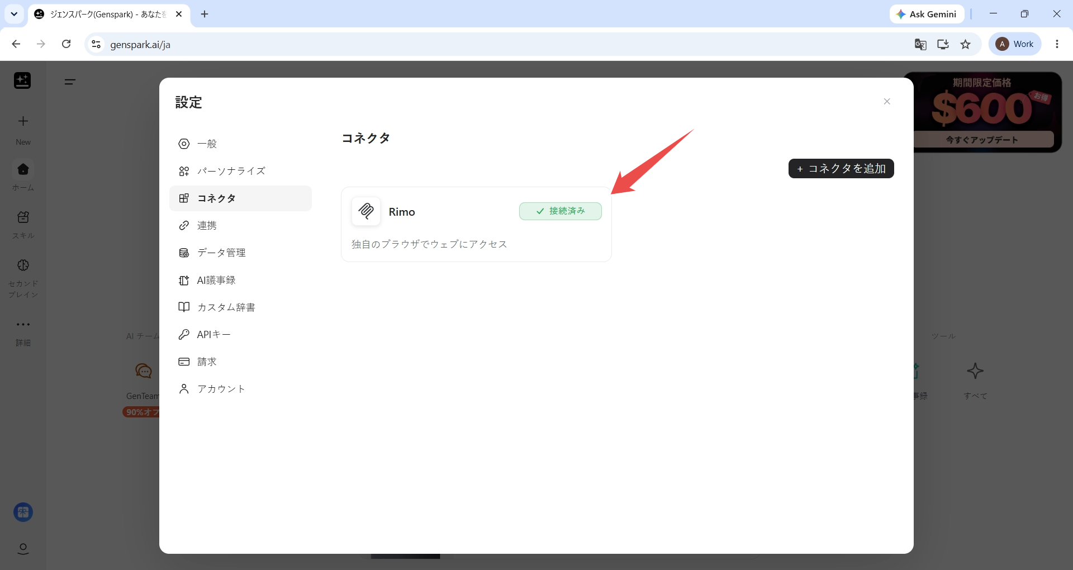1073x570 pixels.
Task: Click Genspark logo icon in sidebar
Action: [22, 80]
